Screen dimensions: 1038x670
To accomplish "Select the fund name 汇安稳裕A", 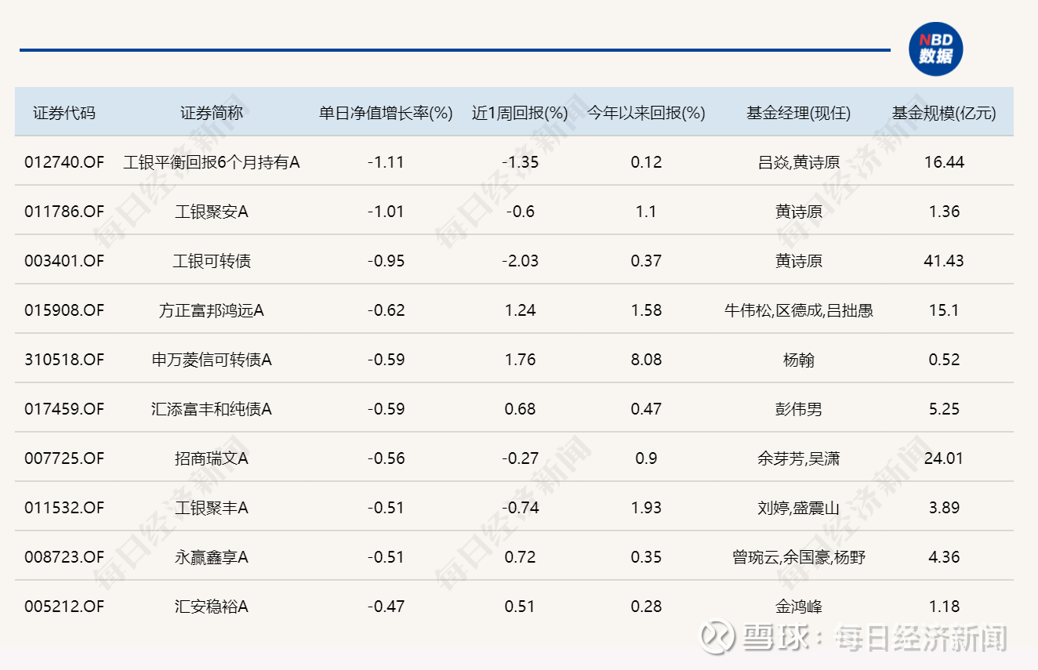I will (212, 607).
